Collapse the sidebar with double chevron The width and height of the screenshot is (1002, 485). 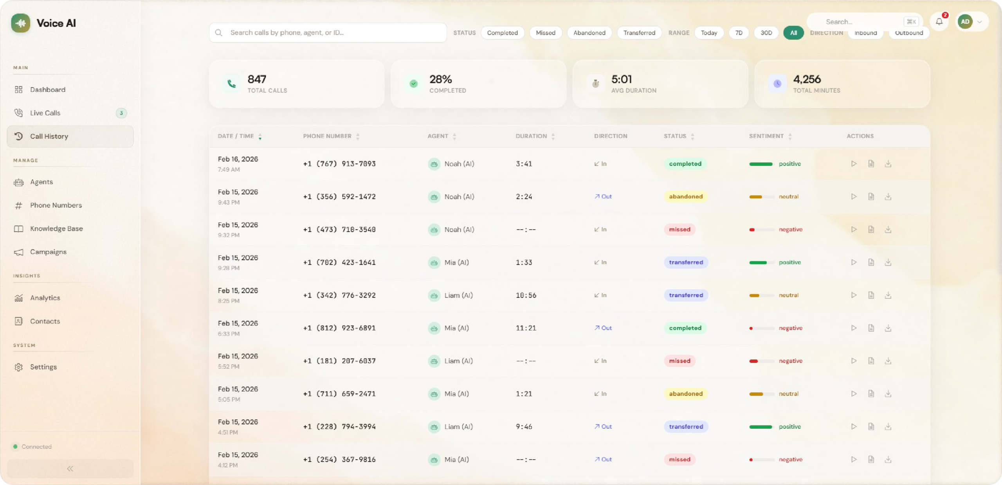pos(70,468)
